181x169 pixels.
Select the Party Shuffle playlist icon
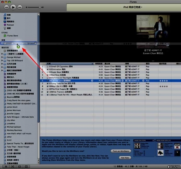coord(5,51)
